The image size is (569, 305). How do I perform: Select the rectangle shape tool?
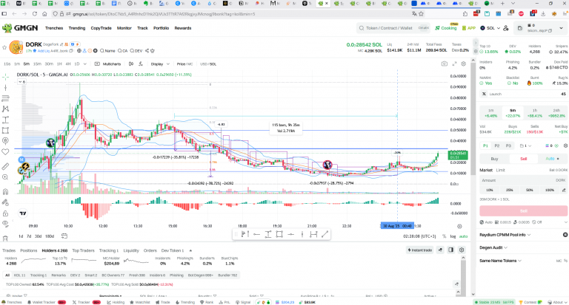tap(5, 130)
